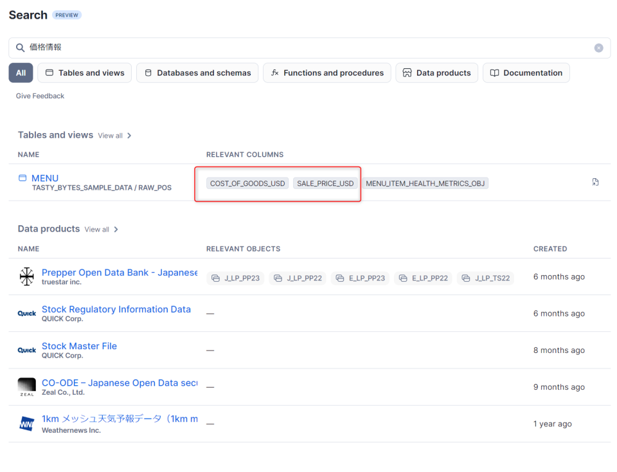Switch to Functions and procedures filter
Image resolution: width=617 pixels, height=472 pixels.
click(327, 73)
